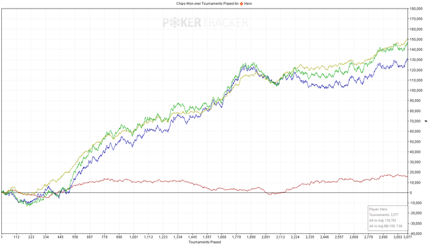This screenshot has height=245, width=429.
Task: Click the '30,000' positive y-axis label
Action: 416,162
